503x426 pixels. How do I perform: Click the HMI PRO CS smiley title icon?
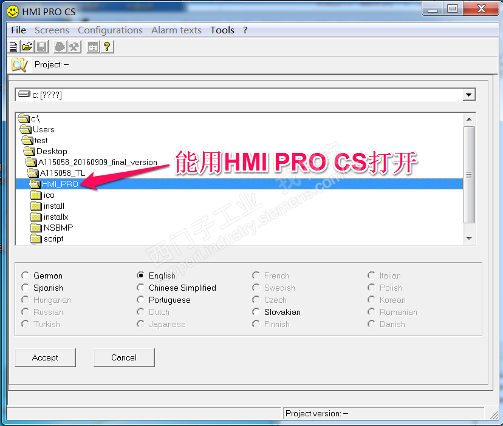point(13,12)
